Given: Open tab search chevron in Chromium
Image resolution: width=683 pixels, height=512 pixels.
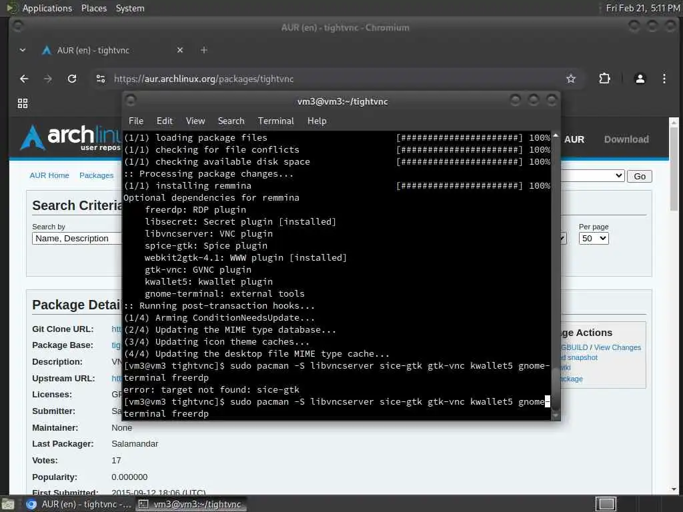Looking at the screenshot, I should 23,50.
